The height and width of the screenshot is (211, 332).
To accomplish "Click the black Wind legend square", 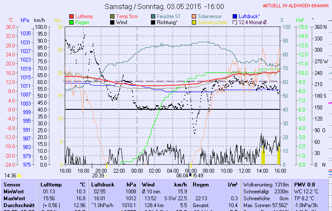I will [x=112, y=22].
